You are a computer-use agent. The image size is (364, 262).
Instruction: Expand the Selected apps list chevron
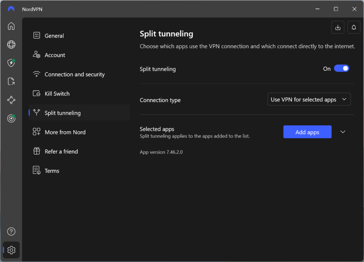[343, 132]
